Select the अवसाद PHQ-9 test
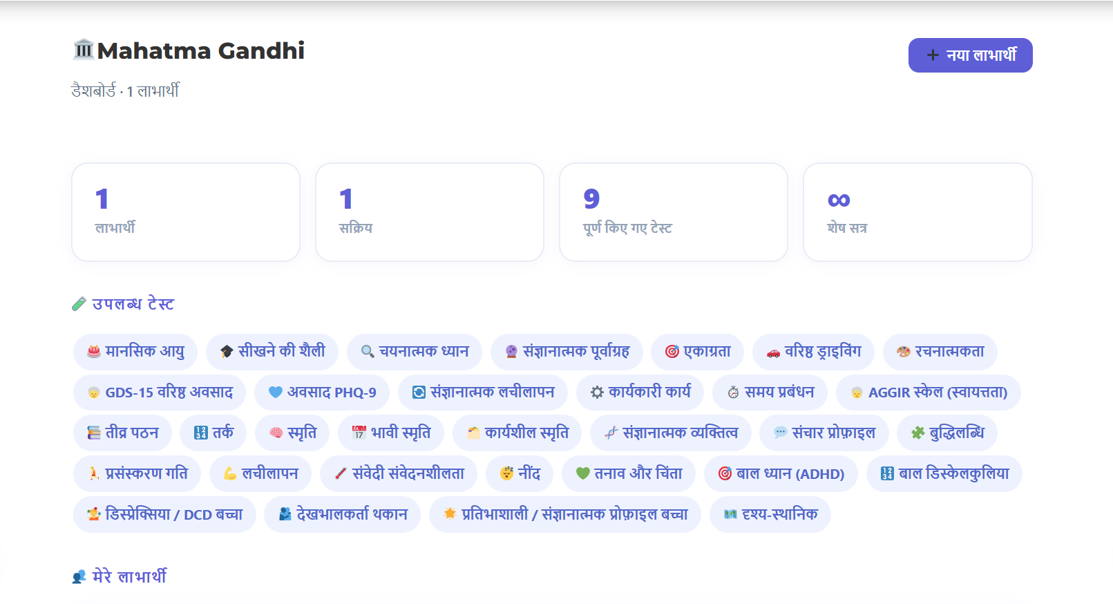This screenshot has height=604, width=1113. click(322, 392)
